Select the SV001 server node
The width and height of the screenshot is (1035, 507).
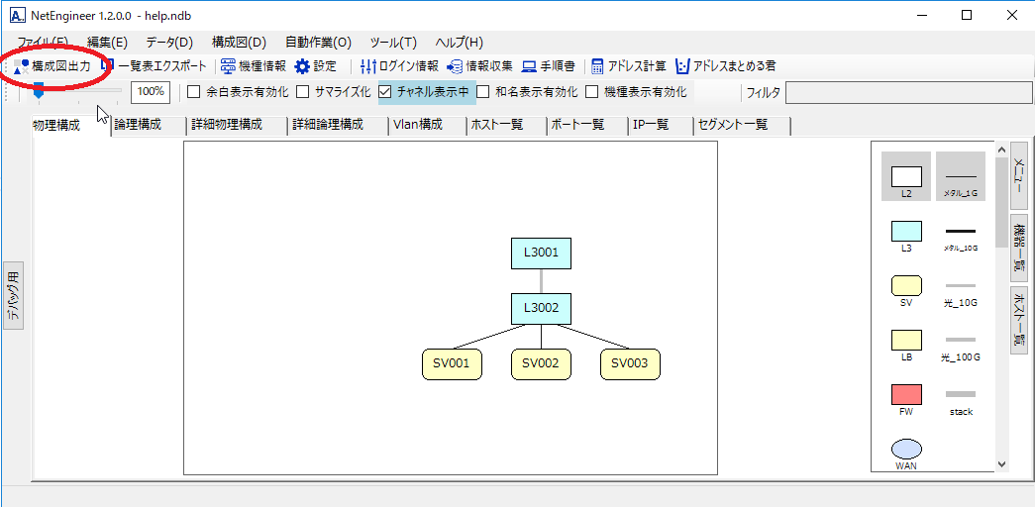coord(452,363)
